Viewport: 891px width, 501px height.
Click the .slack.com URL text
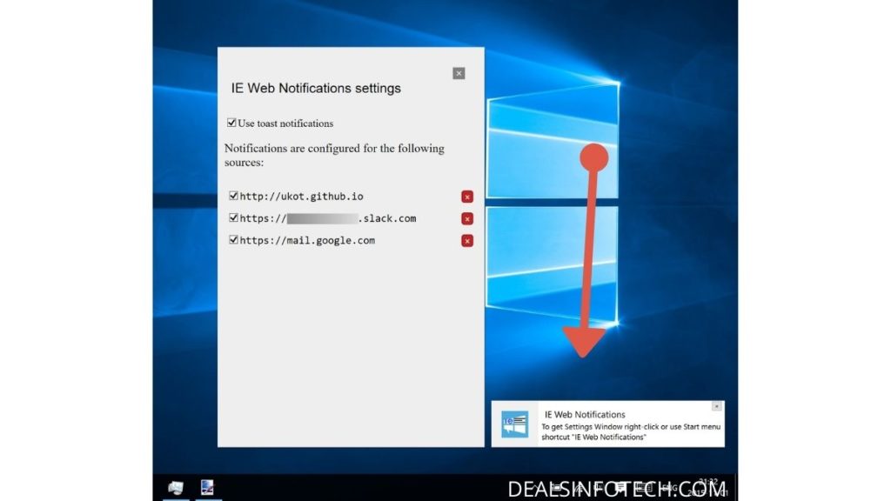pyautogui.click(x=328, y=218)
